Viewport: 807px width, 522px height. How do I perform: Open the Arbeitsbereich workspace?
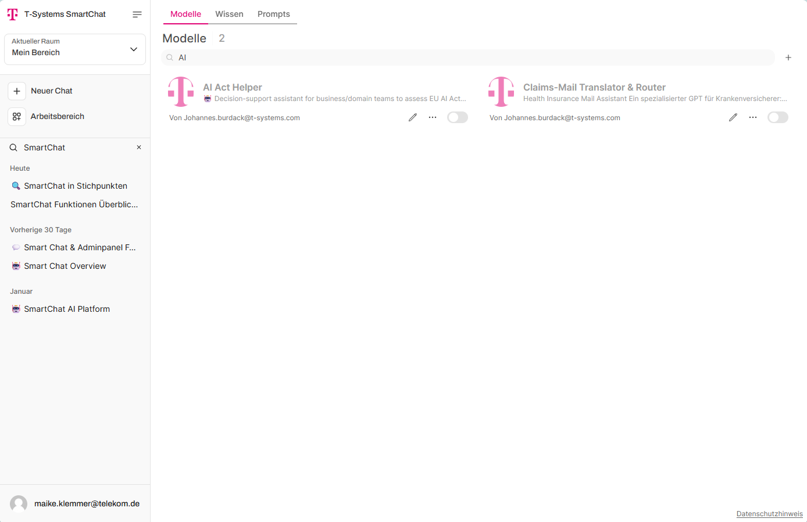(57, 117)
